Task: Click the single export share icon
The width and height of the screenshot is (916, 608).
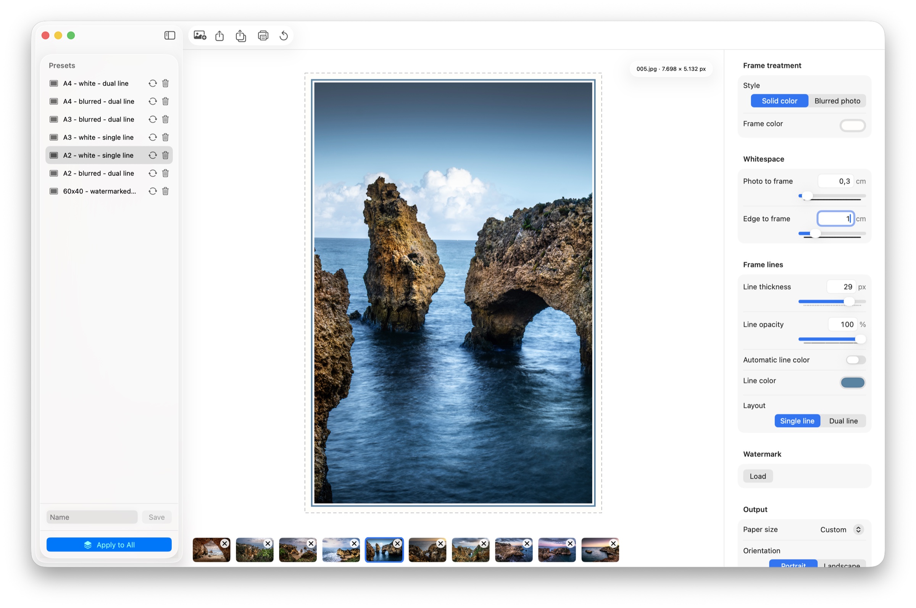Action: (x=219, y=35)
